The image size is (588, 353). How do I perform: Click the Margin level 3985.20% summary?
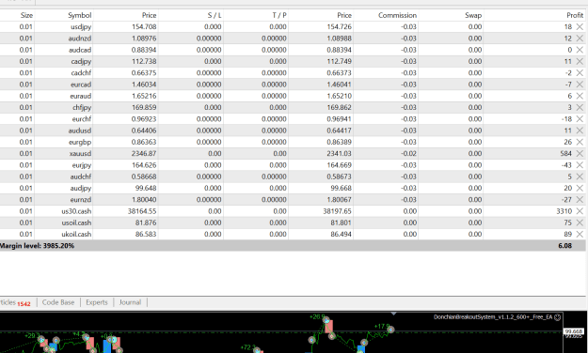pyautogui.click(x=37, y=246)
